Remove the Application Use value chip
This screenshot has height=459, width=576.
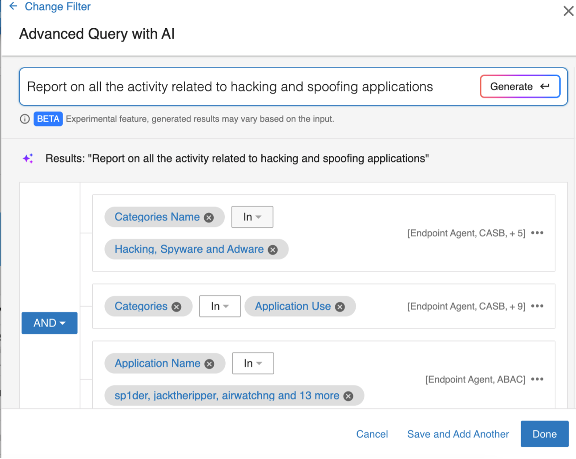pos(340,306)
